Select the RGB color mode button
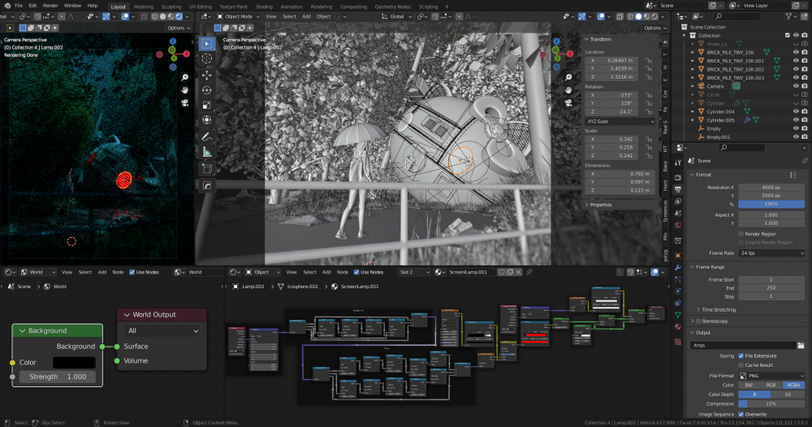The image size is (812, 427). [771, 385]
